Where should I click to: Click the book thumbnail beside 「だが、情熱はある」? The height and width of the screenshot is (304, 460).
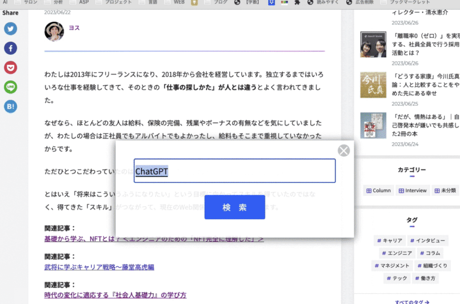tap(373, 126)
